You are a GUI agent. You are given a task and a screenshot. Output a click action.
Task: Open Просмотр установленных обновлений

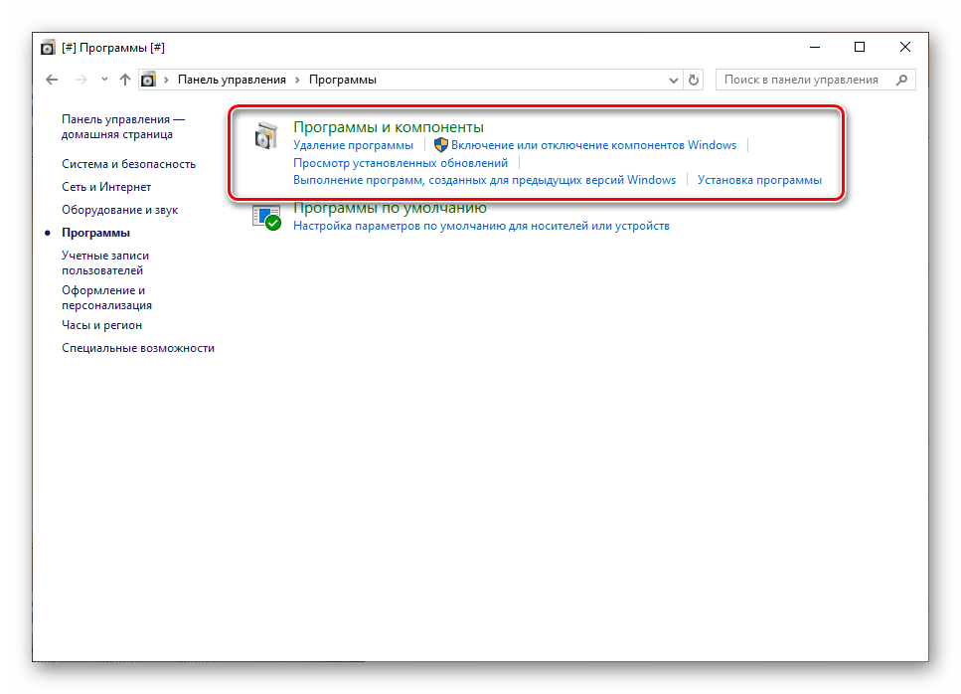400,163
